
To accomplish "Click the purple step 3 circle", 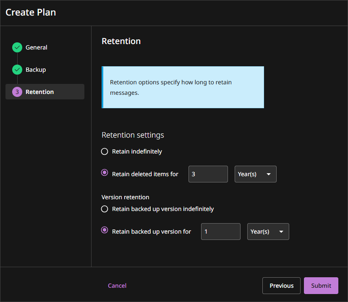I will tap(17, 92).
